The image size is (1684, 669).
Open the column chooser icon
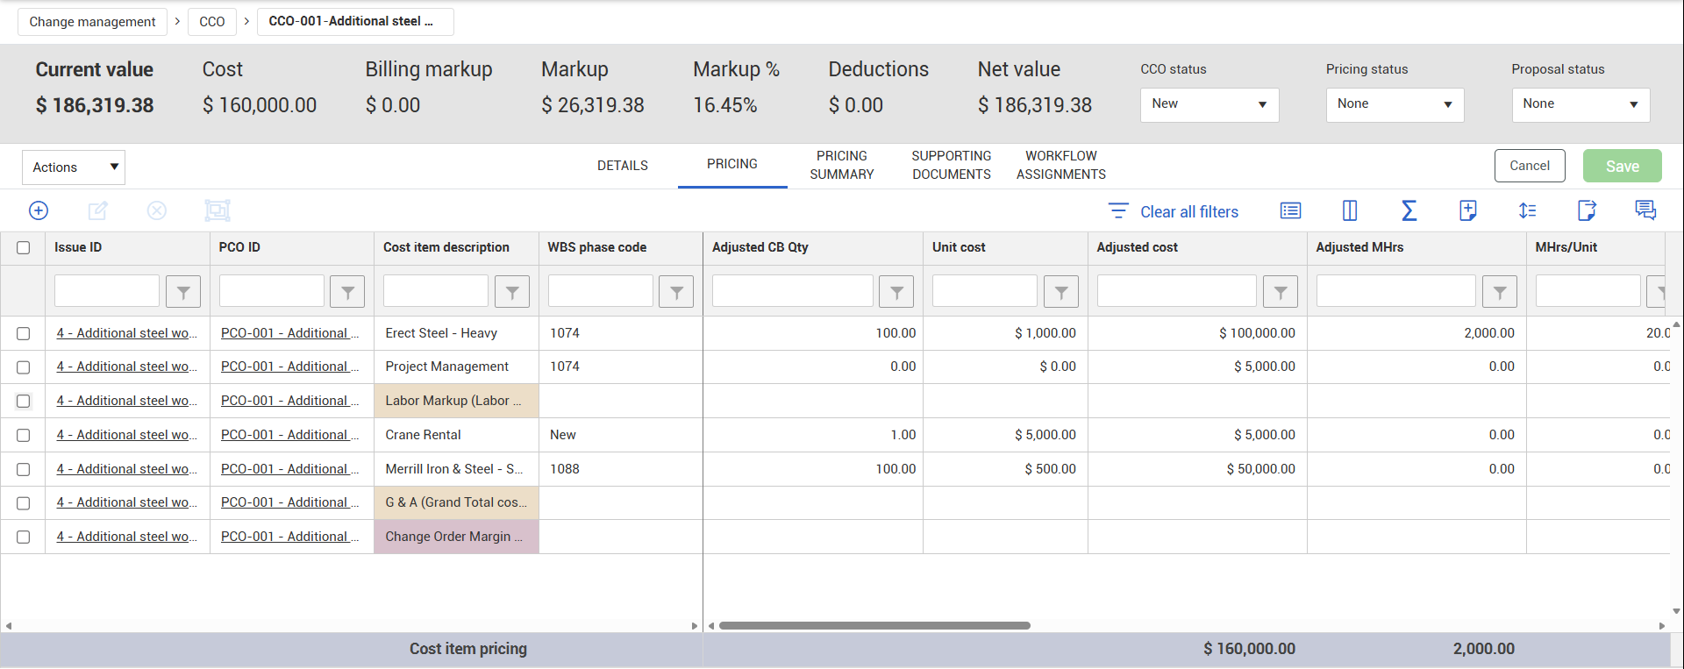[x=1350, y=210]
